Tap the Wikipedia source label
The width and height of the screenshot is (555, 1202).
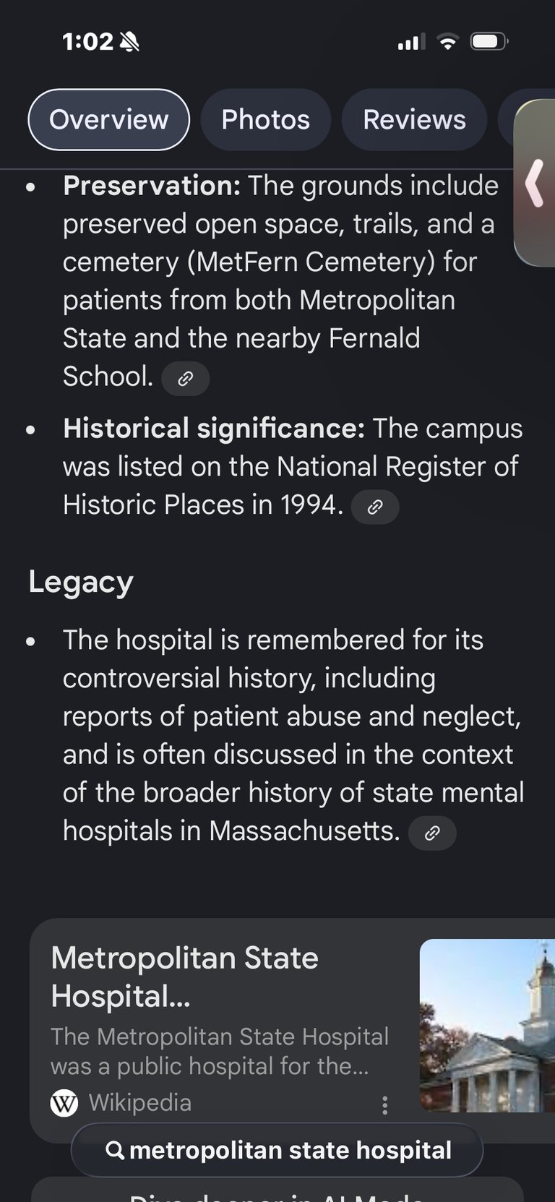139,1103
